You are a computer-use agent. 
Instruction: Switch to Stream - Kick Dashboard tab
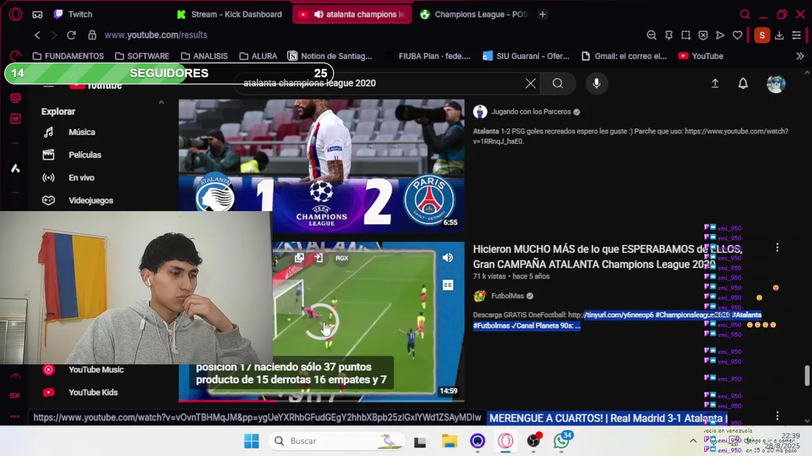pyautogui.click(x=230, y=14)
